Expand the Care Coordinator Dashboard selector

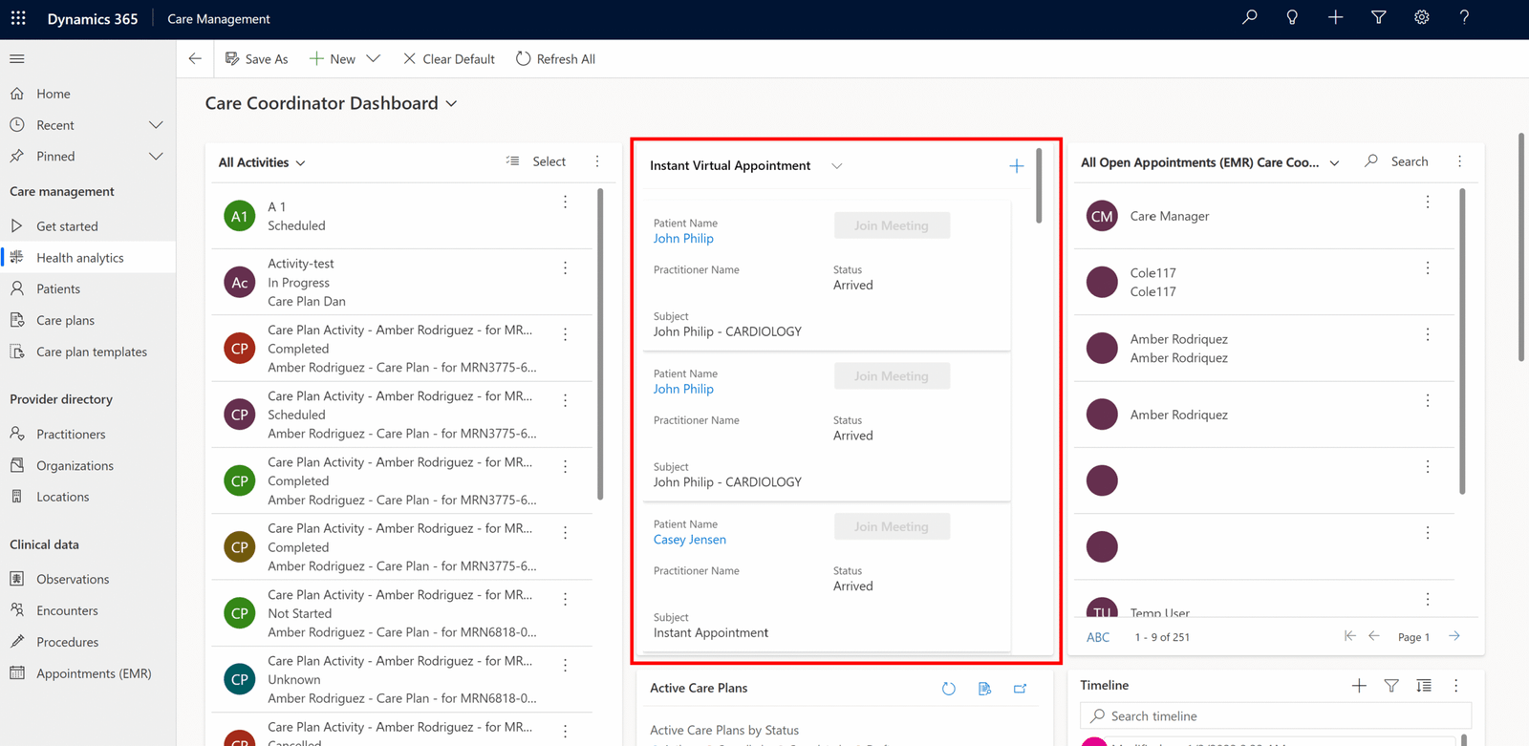[x=451, y=104]
